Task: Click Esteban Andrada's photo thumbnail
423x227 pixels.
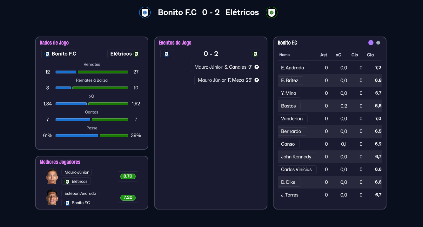Action: point(52,197)
